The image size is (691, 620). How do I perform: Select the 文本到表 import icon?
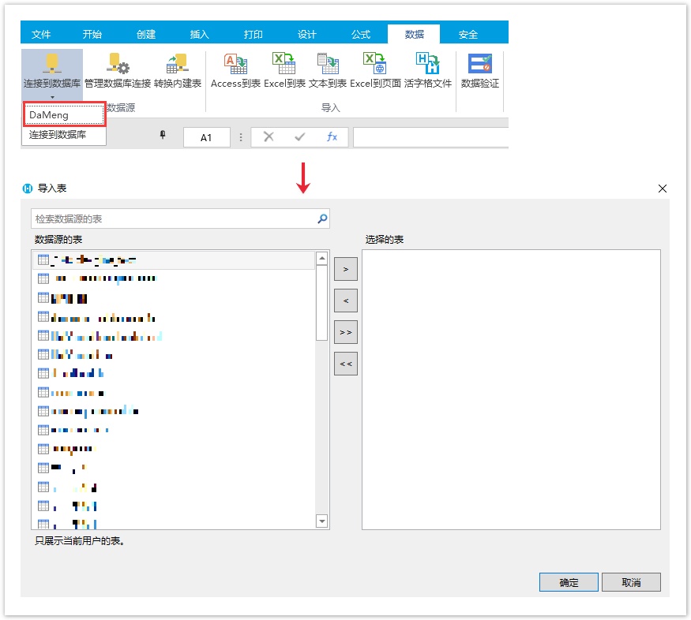328,65
